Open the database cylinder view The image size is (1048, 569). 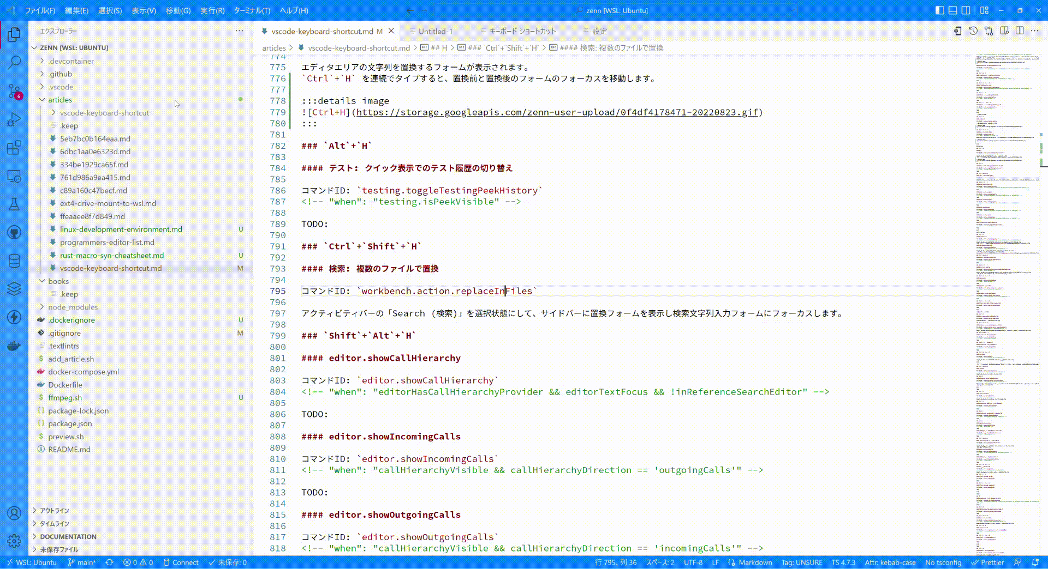pos(14,261)
